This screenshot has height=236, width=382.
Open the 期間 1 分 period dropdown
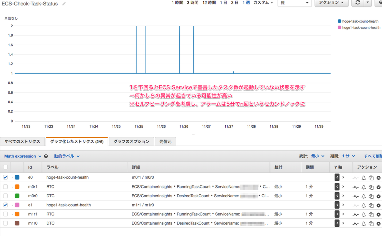(x=349, y=156)
